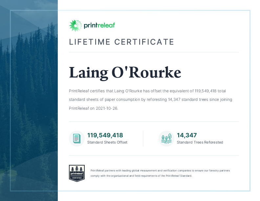The height and width of the screenshot is (201, 260).
Task: Click the forest photo panel
Action: (29, 100)
